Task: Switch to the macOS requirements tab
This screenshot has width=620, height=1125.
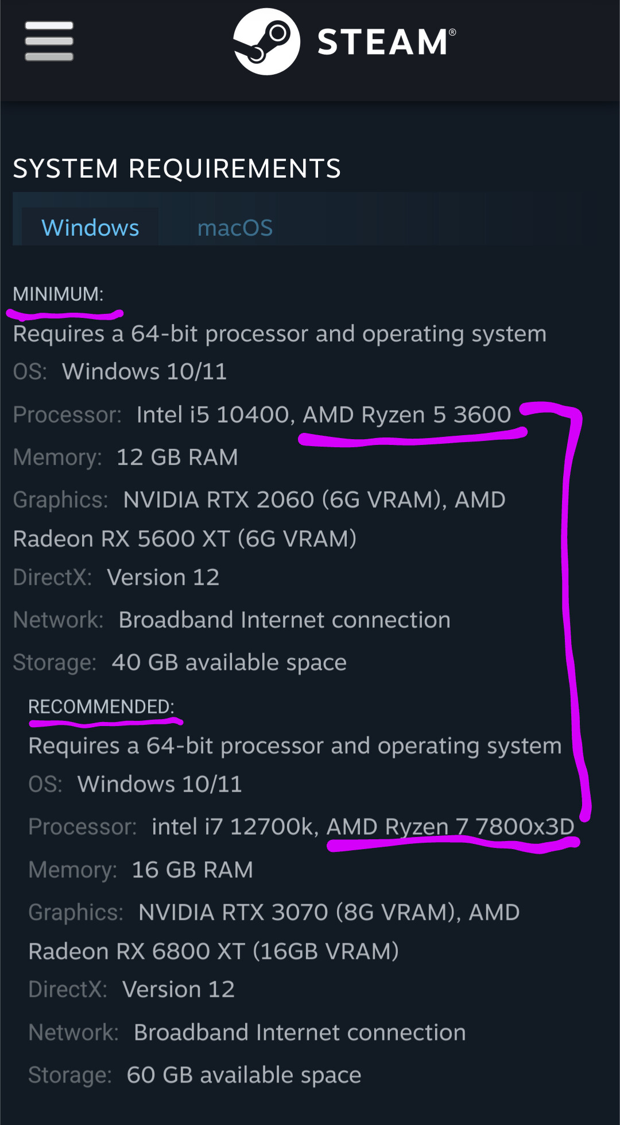Action: click(x=235, y=228)
